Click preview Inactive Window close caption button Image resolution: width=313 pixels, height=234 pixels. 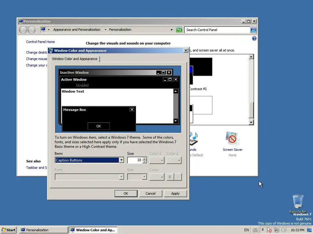(x=169, y=73)
